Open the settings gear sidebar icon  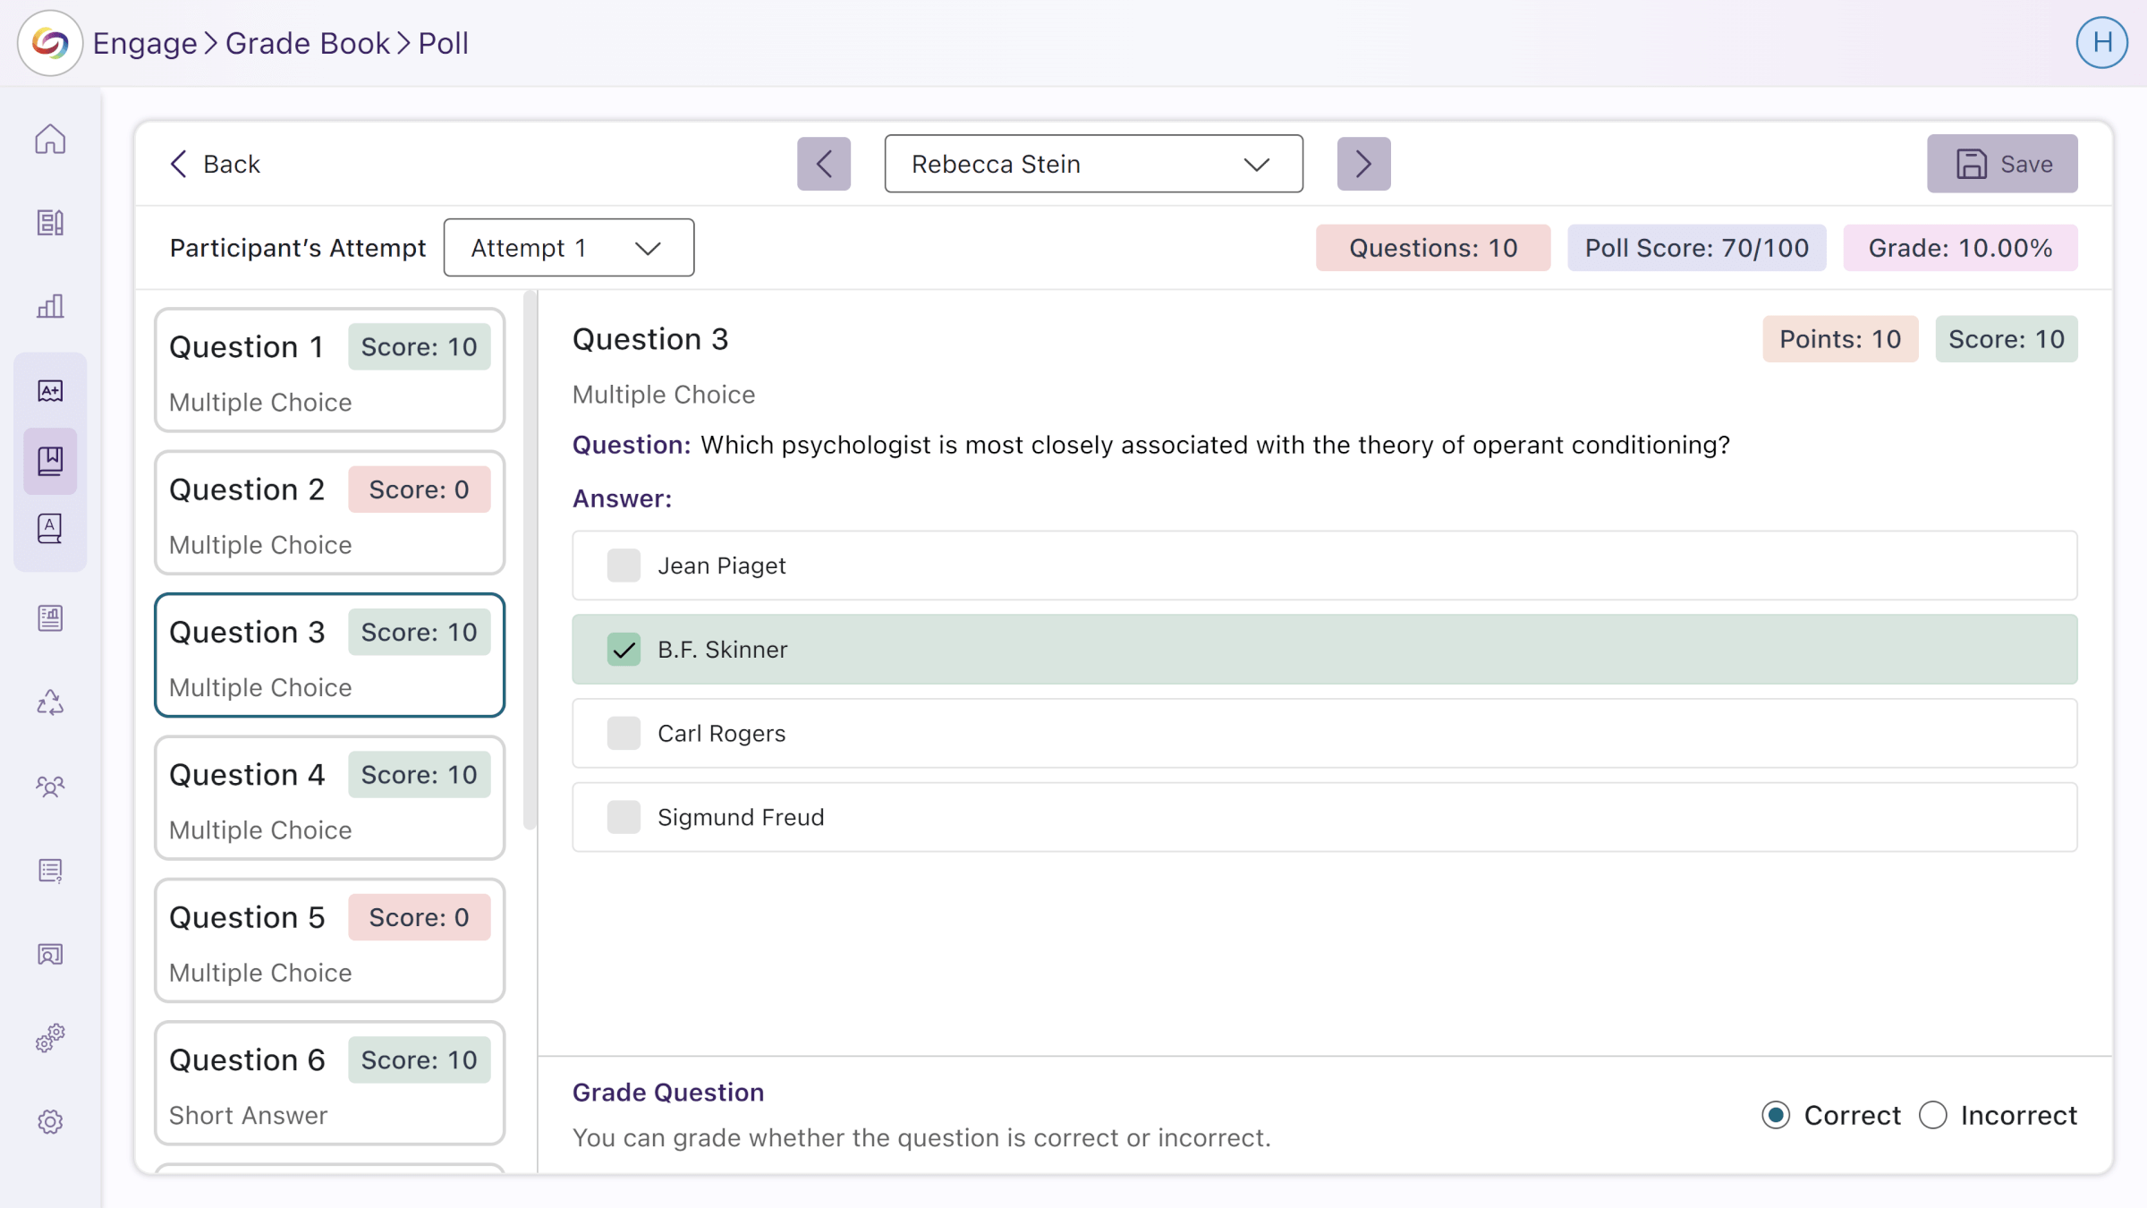(50, 1122)
